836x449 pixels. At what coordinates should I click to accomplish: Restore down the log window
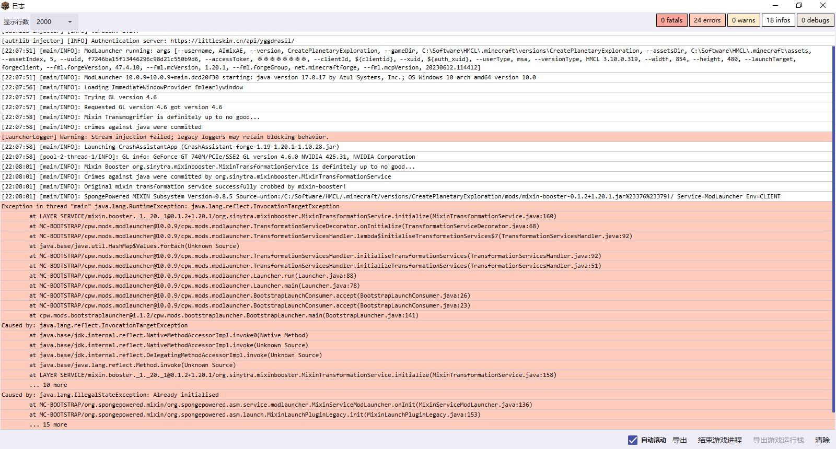(x=798, y=6)
